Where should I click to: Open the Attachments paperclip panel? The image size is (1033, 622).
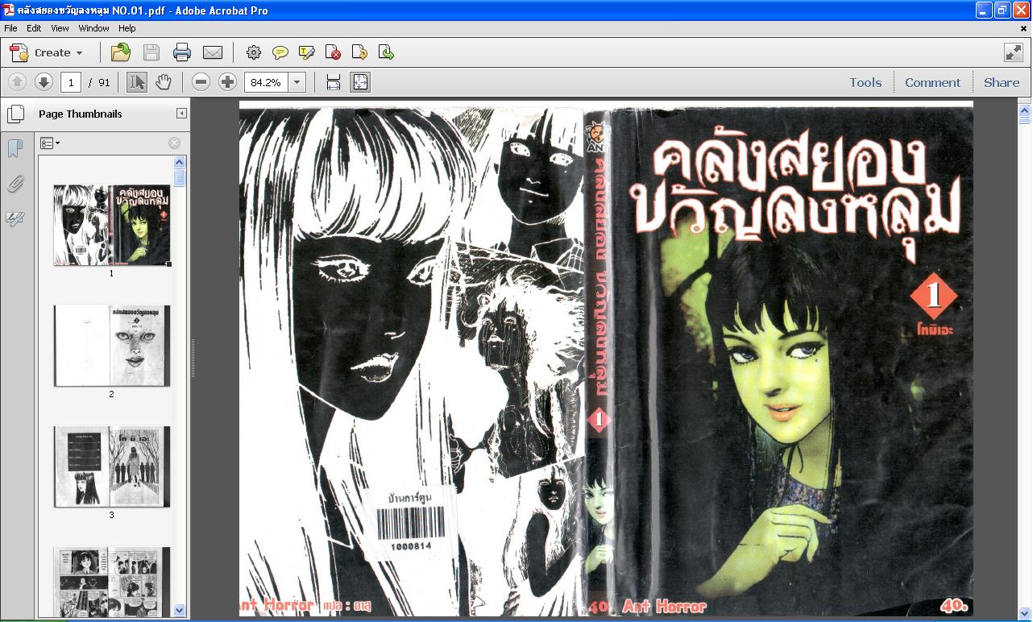point(15,185)
